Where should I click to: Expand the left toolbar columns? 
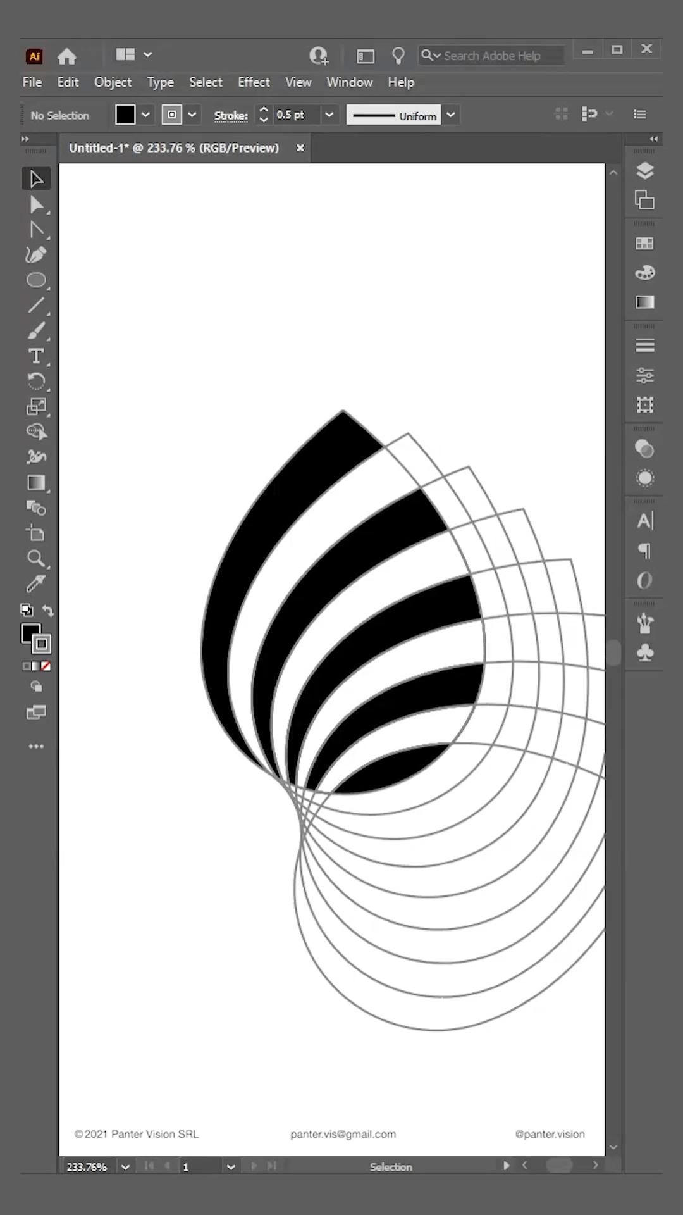(x=25, y=139)
